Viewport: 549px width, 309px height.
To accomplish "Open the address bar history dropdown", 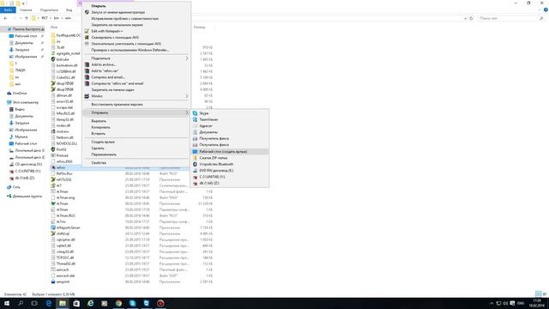I will pyautogui.click(x=465, y=18).
